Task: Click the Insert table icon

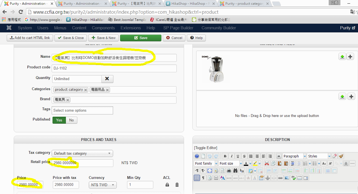Action: (x=251, y=171)
